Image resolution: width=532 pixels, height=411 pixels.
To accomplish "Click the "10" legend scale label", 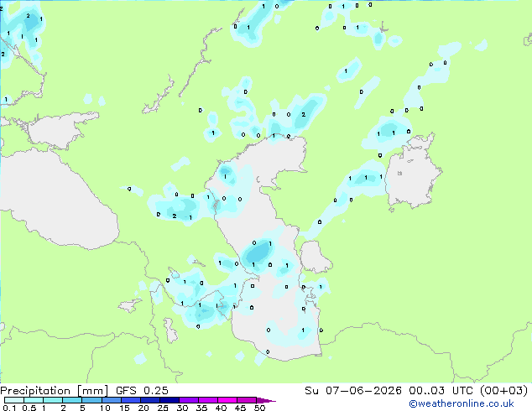I will pyautogui.click(x=105, y=408).
